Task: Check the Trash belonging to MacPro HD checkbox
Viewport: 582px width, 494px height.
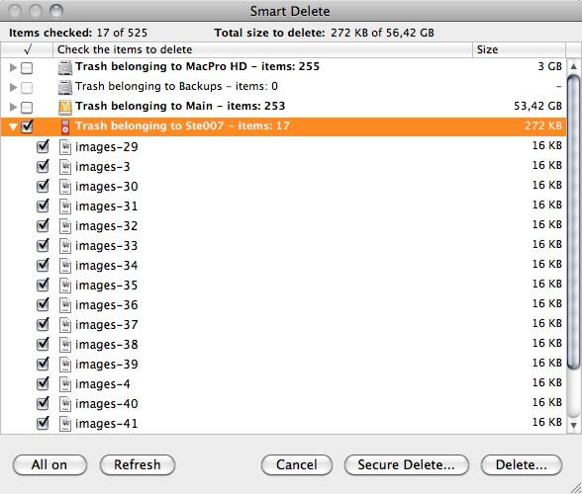Action: (27, 68)
